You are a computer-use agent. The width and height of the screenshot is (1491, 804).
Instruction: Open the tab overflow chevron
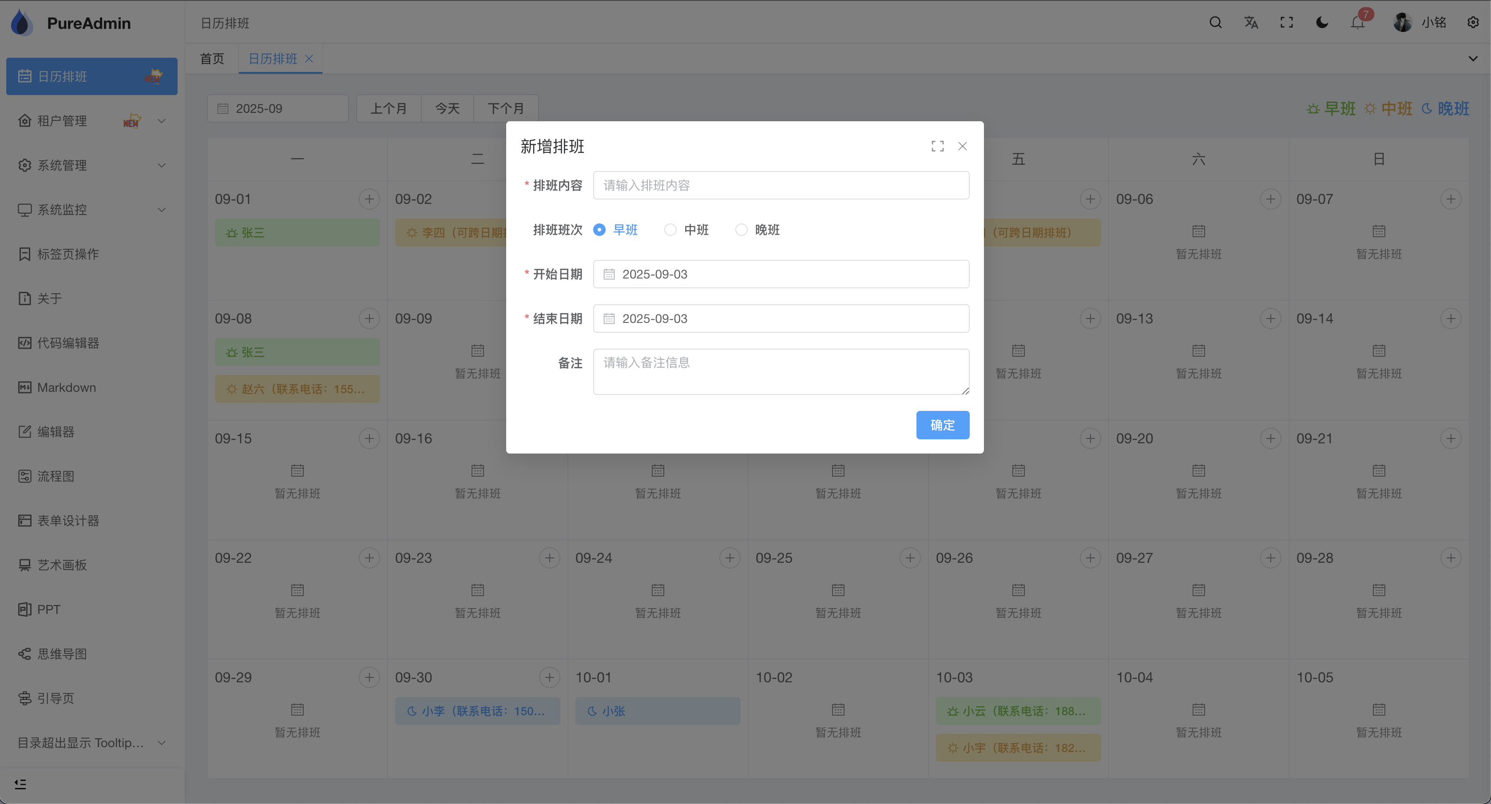[x=1473, y=59]
